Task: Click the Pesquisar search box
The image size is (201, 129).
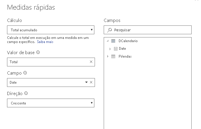Action: point(148,30)
